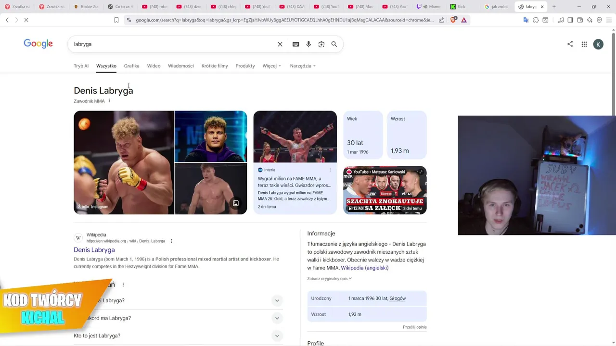Screen dimensions: 616x346
Task: Switch to the Twitch 'Mamm' browser tab
Action: pos(428,7)
